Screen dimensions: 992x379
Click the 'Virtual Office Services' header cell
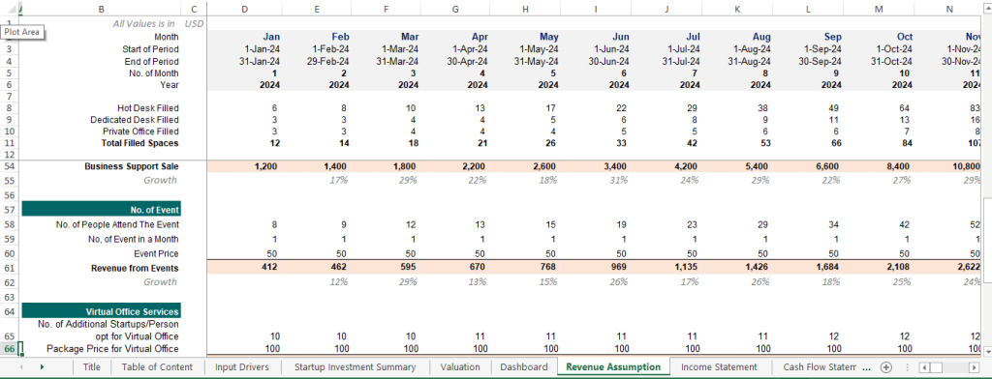pyautogui.click(x=101, y=311)
